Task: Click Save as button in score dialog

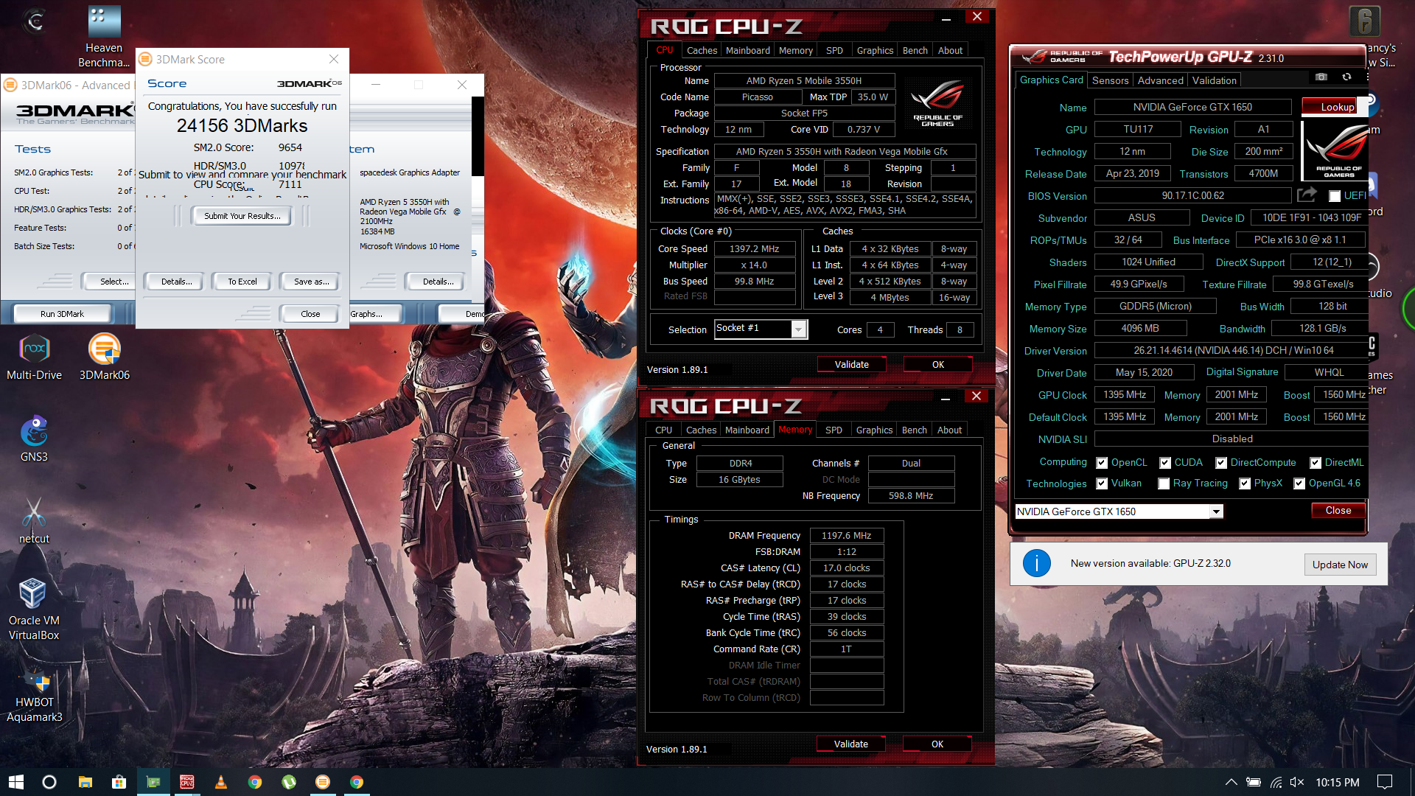Action: click(x=310, y=282)
